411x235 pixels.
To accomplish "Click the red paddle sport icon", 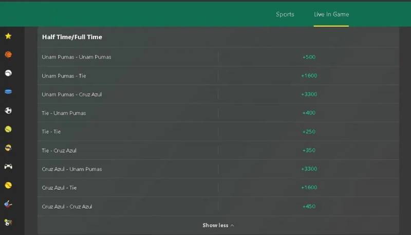I will (8, 204).
